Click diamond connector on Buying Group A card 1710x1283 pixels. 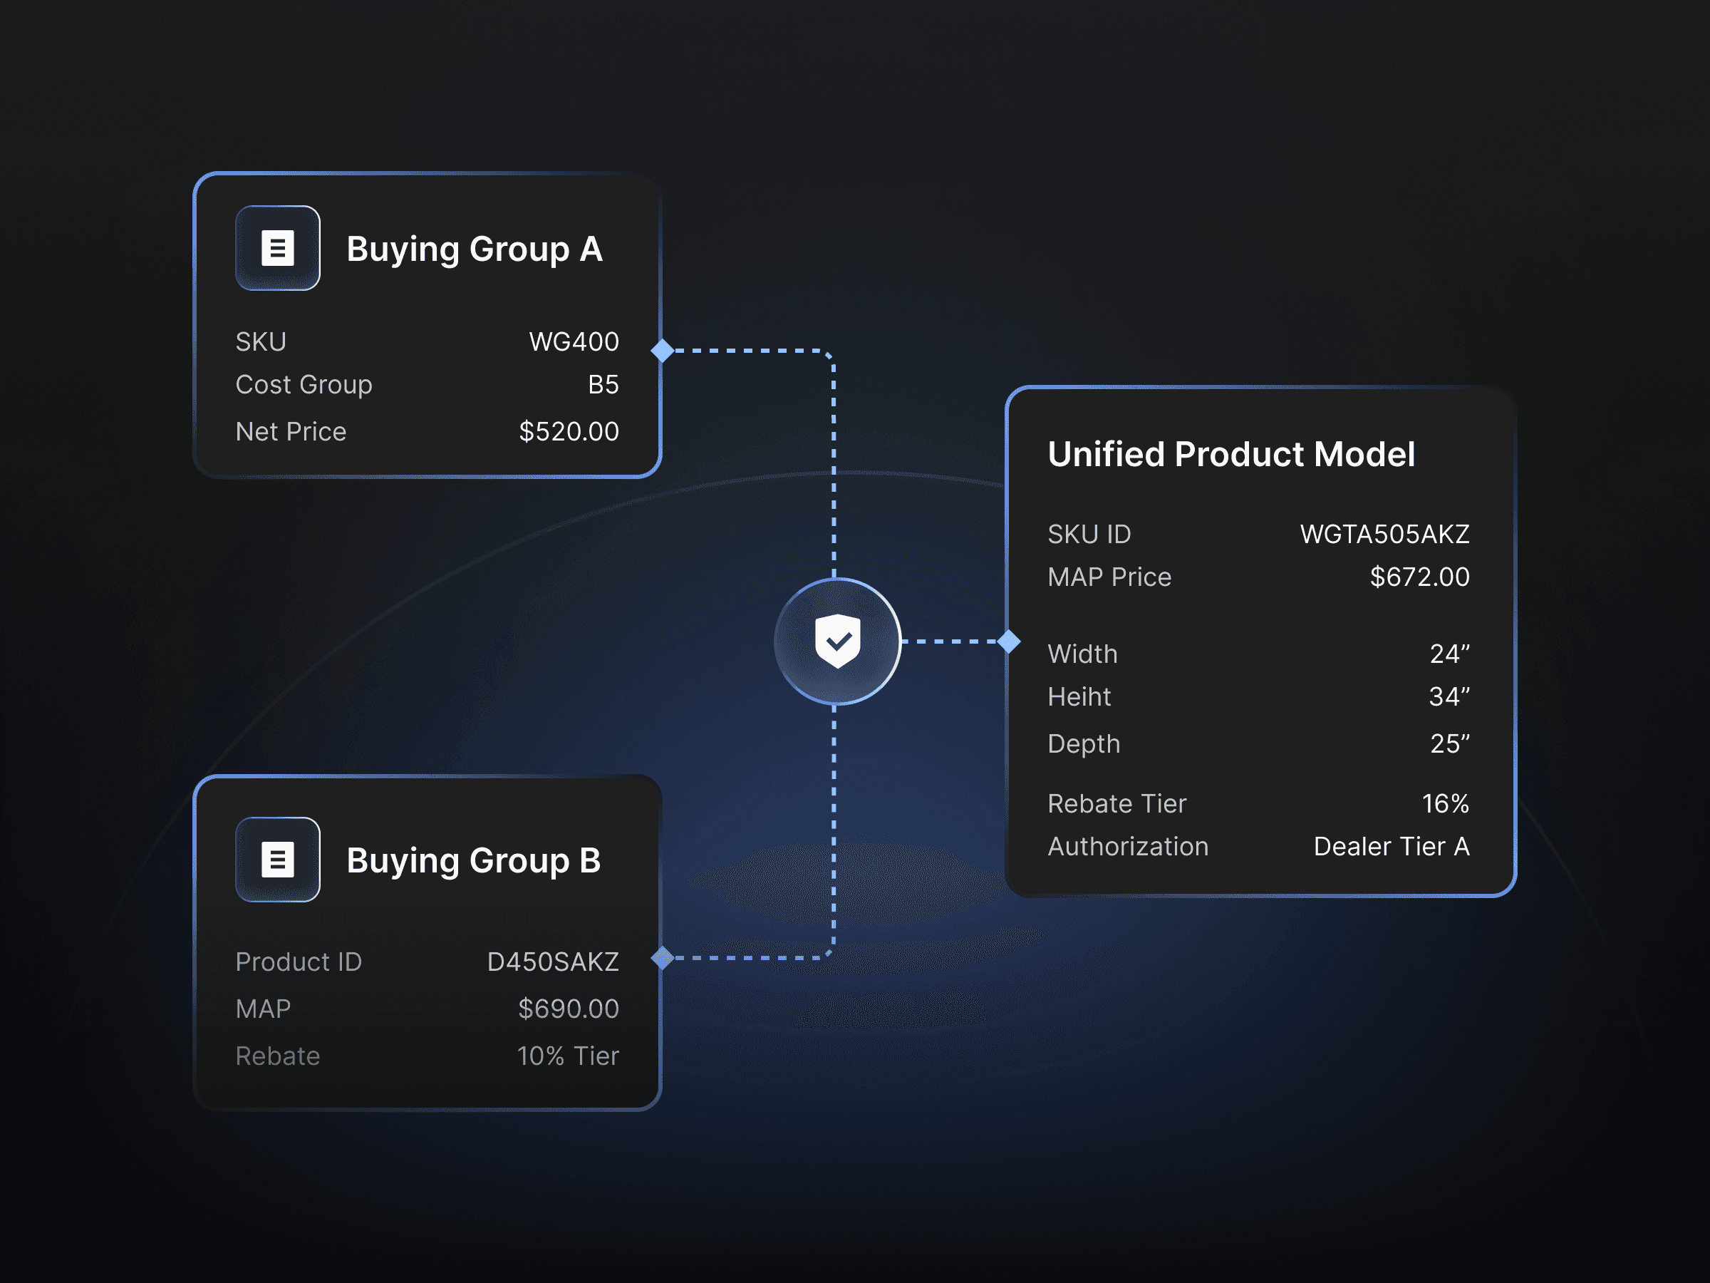coord(663,351)
